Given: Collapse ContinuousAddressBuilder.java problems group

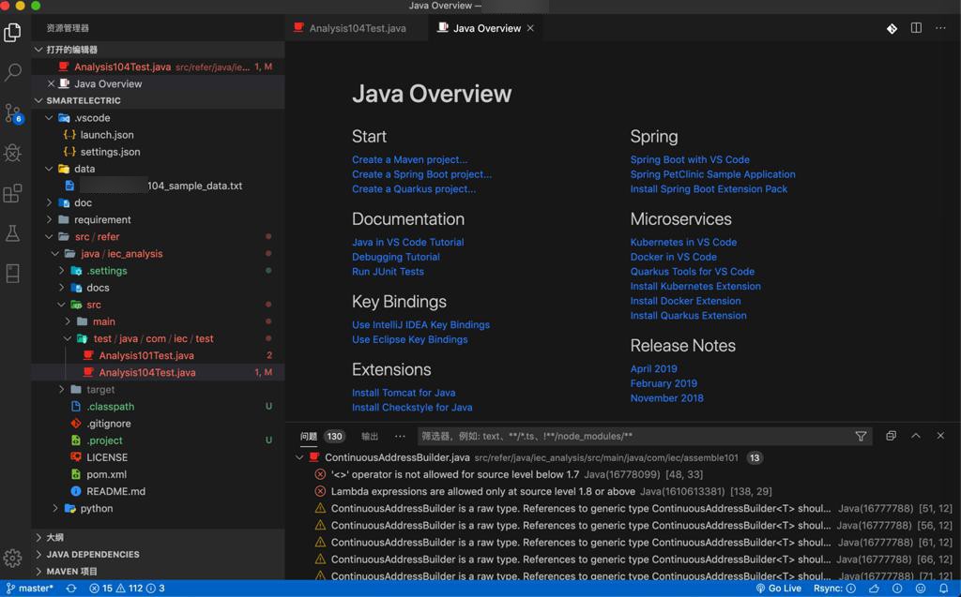Looking at the screenshot, I should pos(299,458).
